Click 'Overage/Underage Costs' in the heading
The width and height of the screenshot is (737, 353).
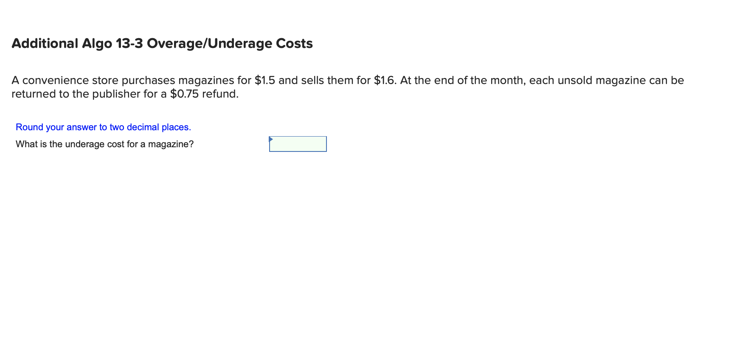coord(229,43)
